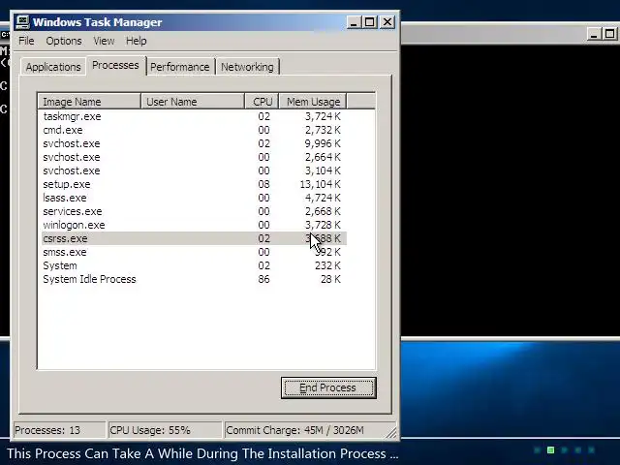The height and width of the screenshot is (465, 620).
Task: Select svchost.exe using 3,104 K
Action: [x=194, y=170]
